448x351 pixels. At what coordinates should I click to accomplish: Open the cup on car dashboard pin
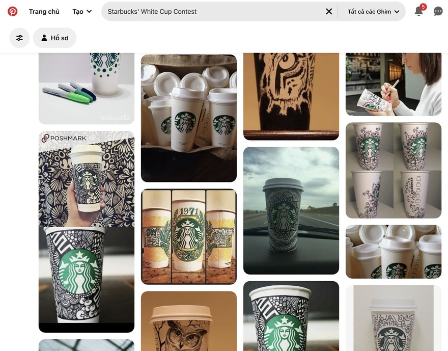click(291, 211)
